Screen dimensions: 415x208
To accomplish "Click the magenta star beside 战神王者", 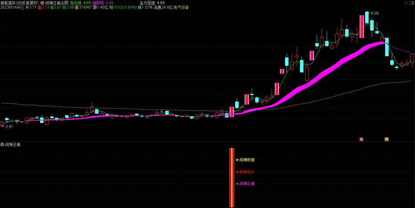I will [237, 184].
